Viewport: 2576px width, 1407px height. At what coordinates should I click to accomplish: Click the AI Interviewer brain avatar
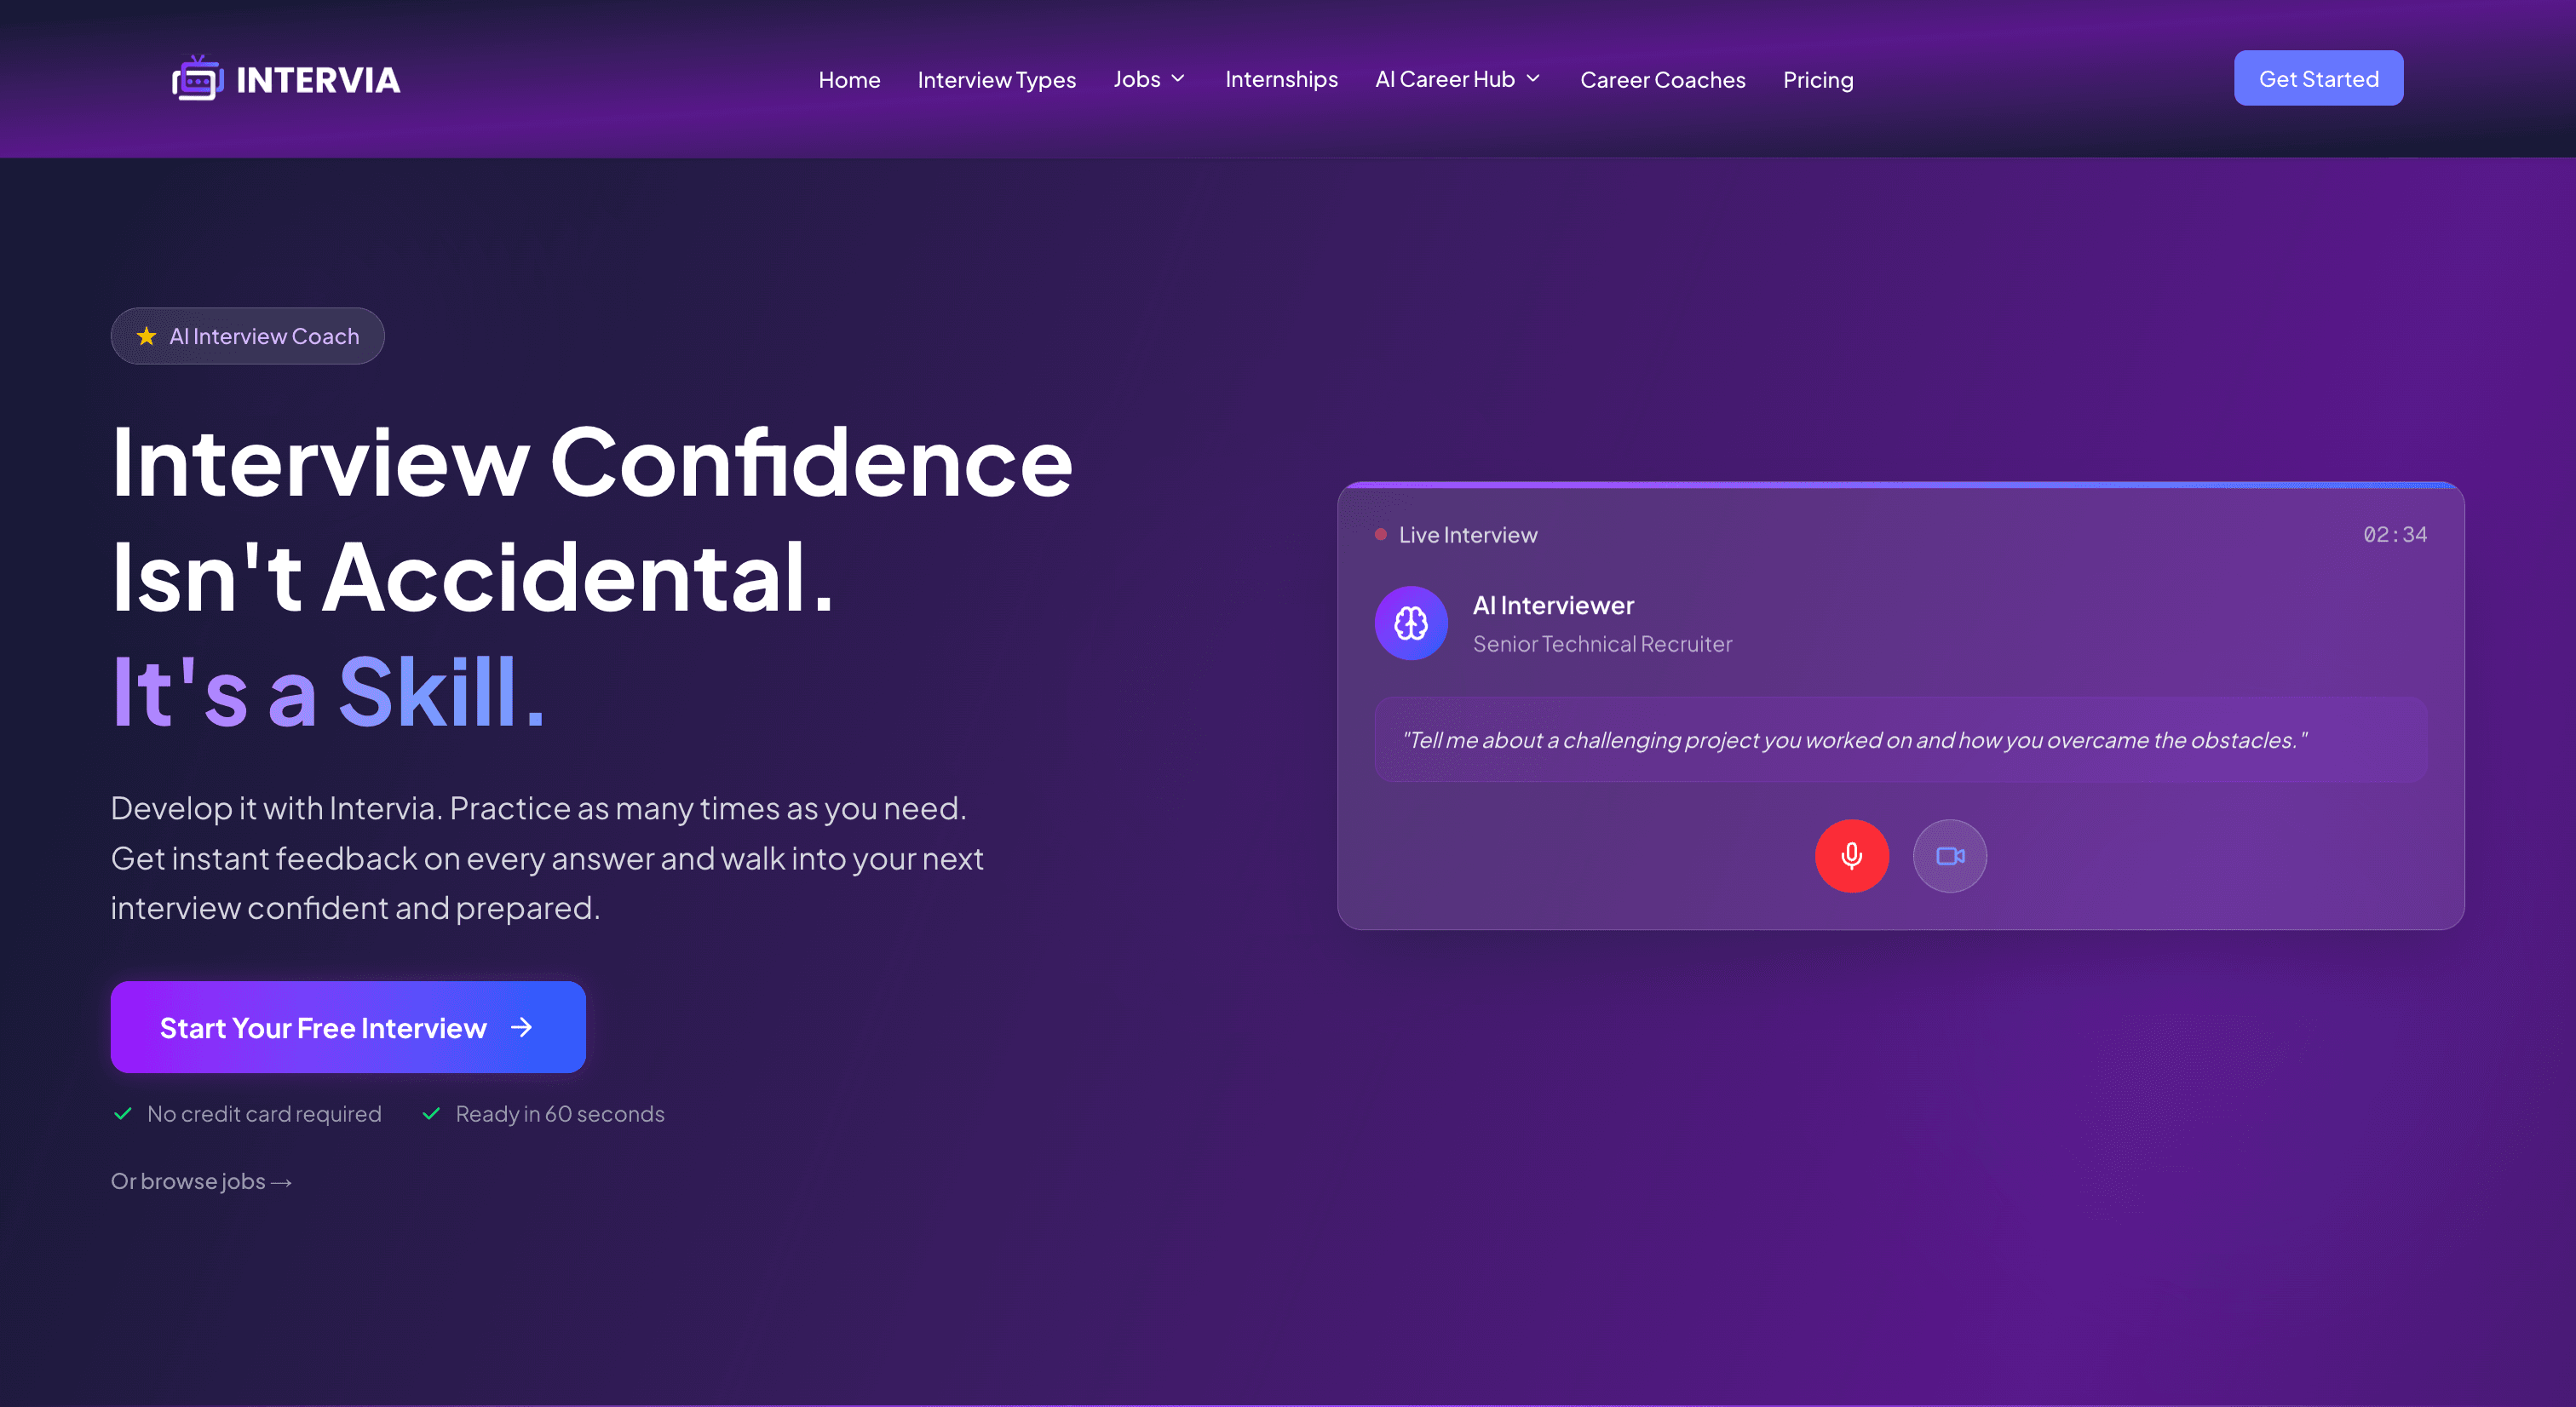tap(1411, 623)
